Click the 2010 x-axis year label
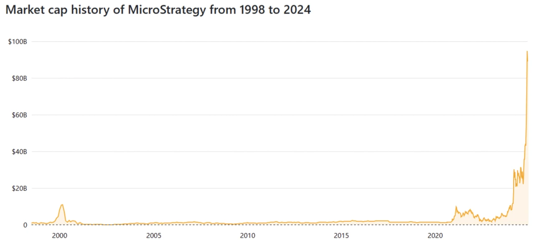 pyautogui.click(x=248, y=235)
